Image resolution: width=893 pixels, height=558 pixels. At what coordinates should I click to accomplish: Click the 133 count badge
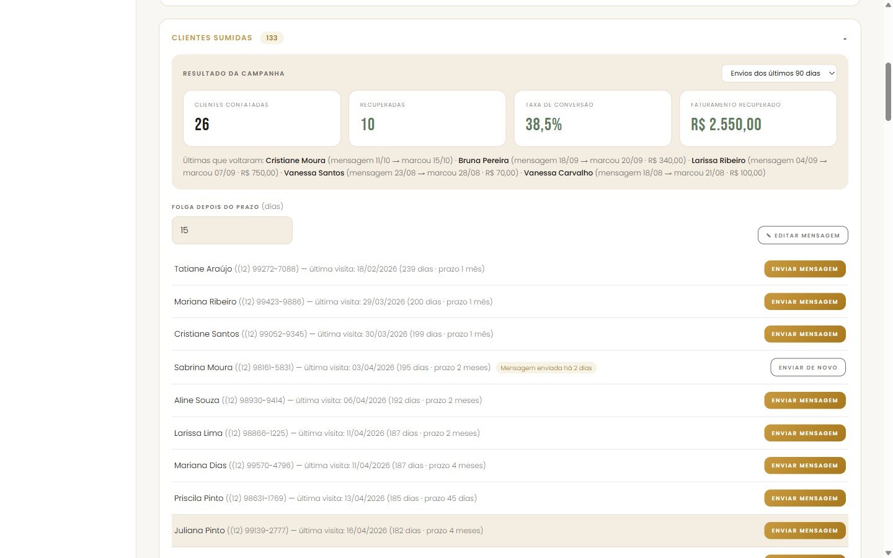272,38
